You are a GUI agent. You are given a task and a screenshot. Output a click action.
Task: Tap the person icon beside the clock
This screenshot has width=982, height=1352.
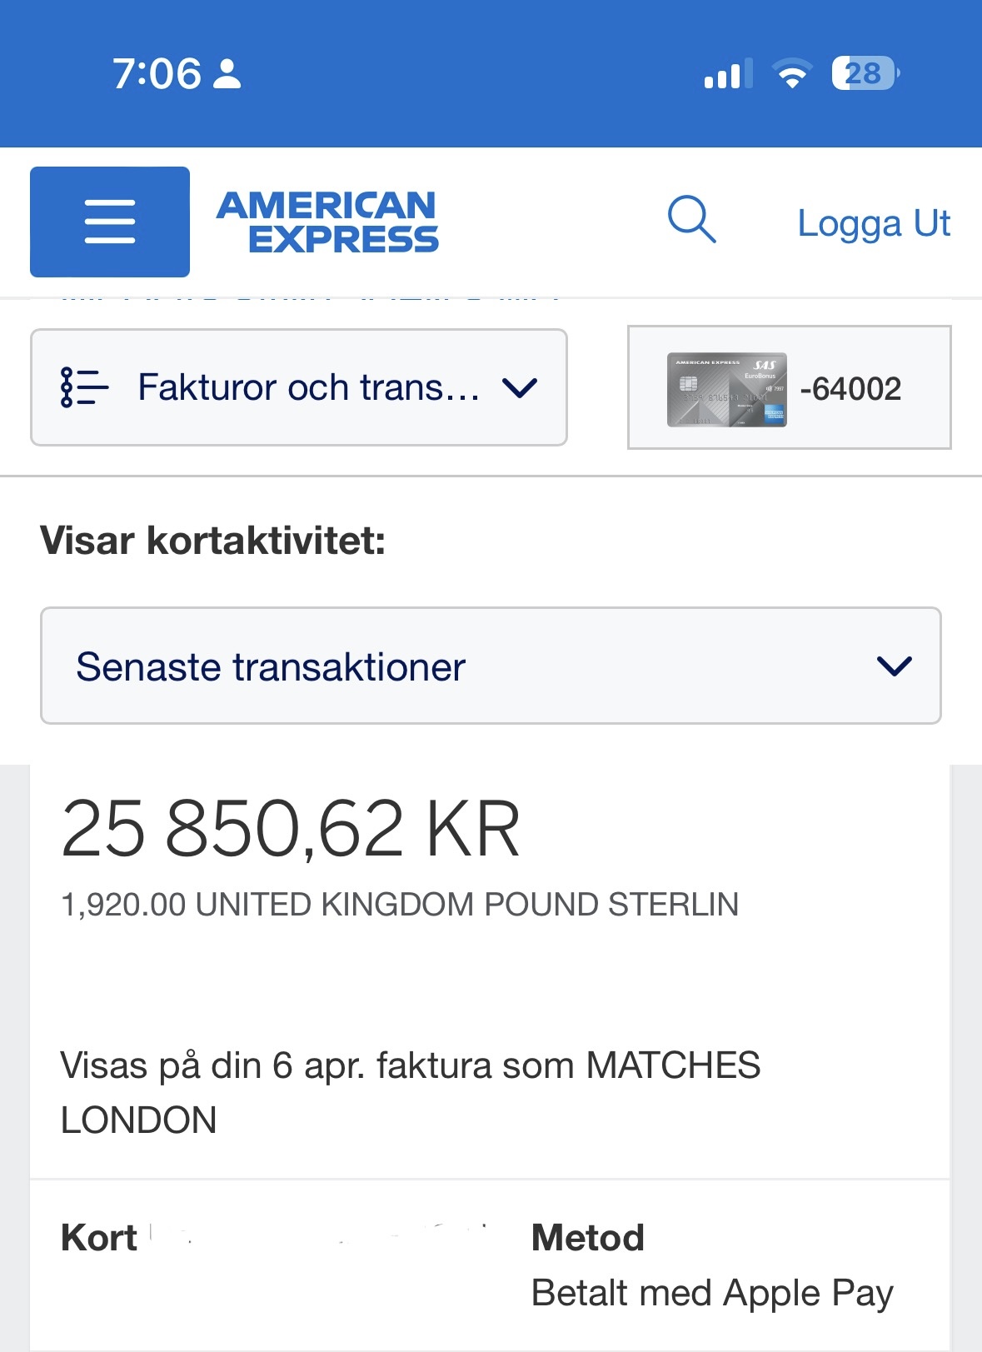pos(227,73)
